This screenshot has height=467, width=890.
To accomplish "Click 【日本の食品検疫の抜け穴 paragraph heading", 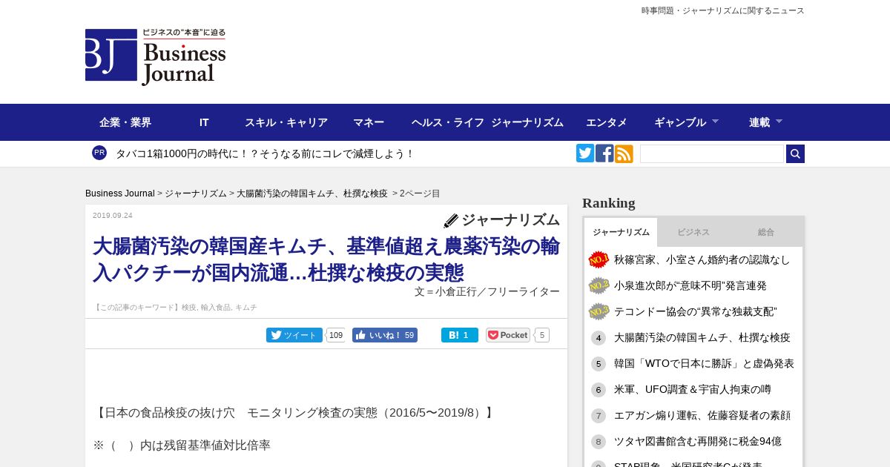I will pyautogui.click(x=295, y=413).
